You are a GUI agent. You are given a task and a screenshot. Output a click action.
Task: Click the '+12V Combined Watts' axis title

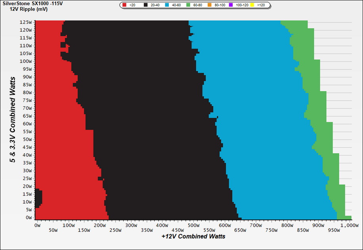pyautogui.click(x=193, y=237)
